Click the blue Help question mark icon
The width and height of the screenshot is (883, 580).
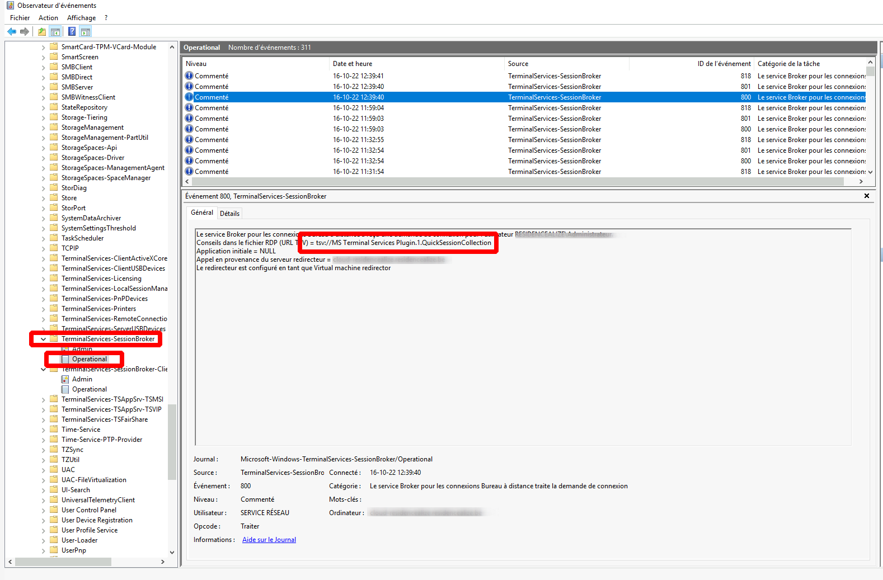(x=72, y=32)
